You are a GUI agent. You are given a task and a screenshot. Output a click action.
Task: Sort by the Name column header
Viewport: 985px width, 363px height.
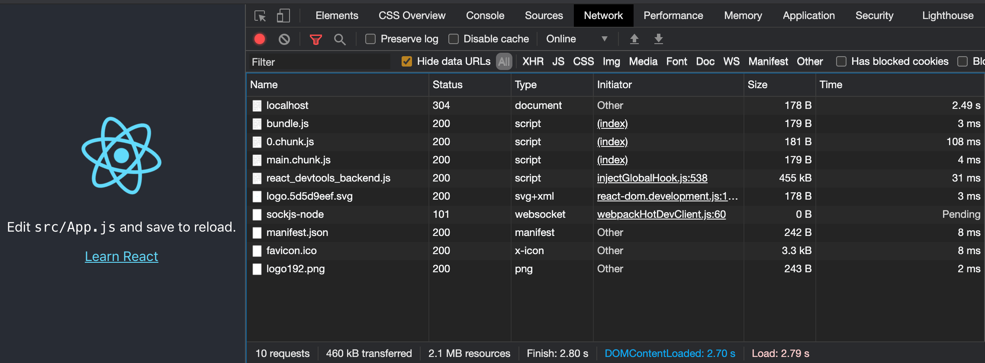(x=338, y=85)
